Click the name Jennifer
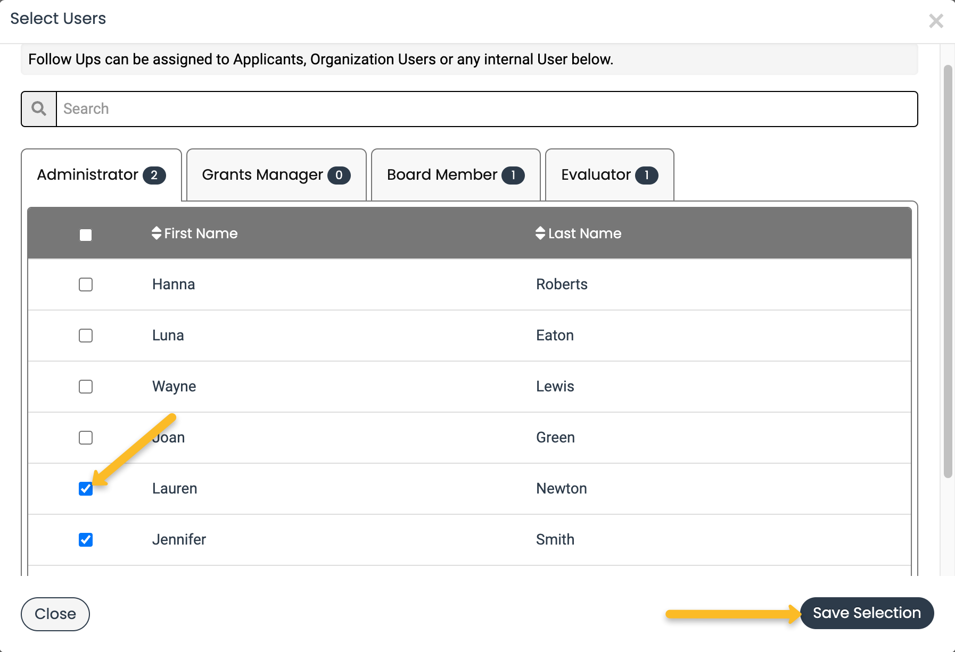 [x=179, y=540]
